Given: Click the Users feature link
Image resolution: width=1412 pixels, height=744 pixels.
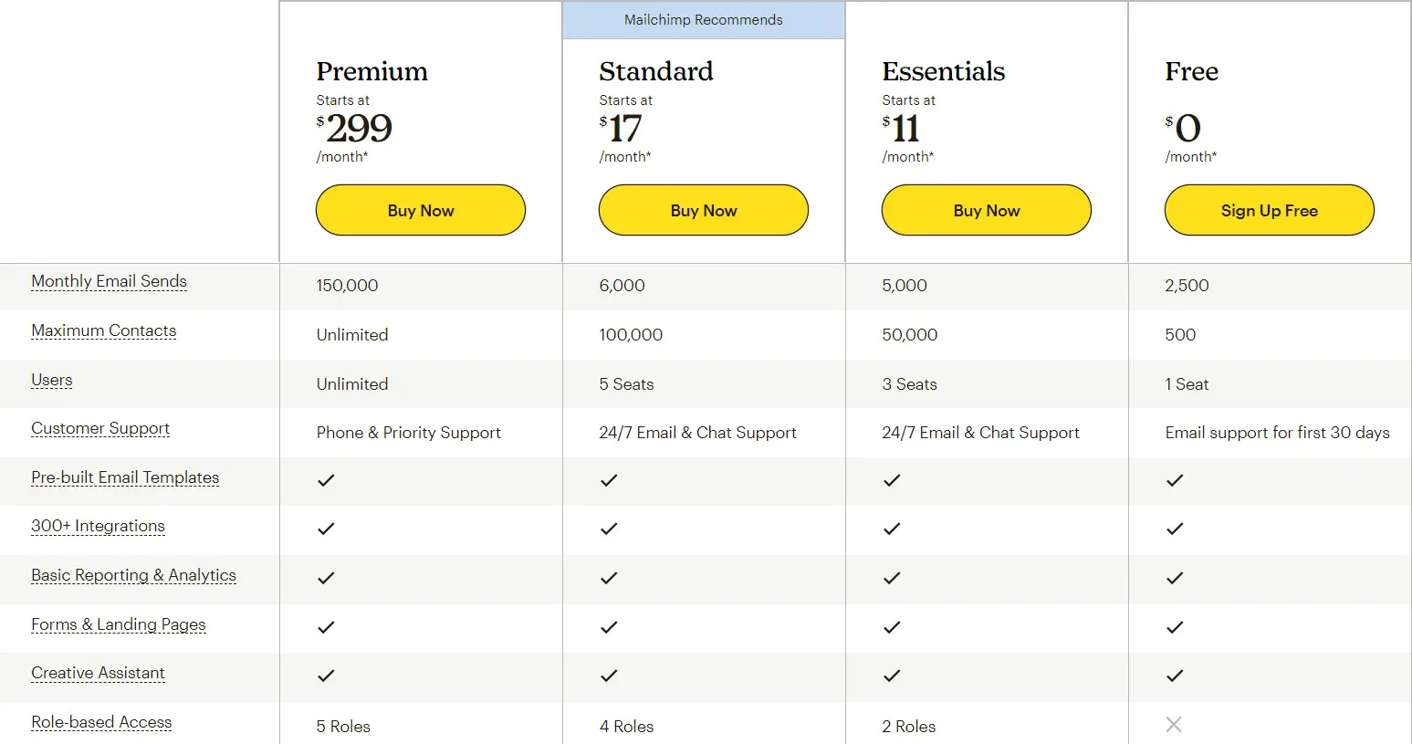Looking at the screenshot, I should (51, 380).
